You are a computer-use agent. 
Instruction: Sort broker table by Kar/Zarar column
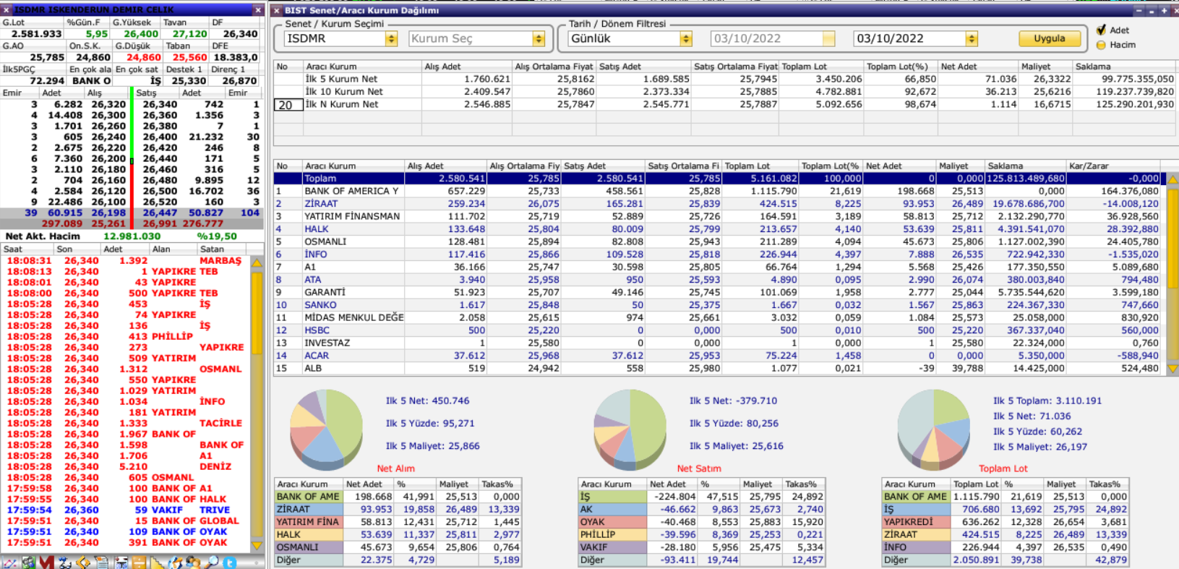[1113, 166]
